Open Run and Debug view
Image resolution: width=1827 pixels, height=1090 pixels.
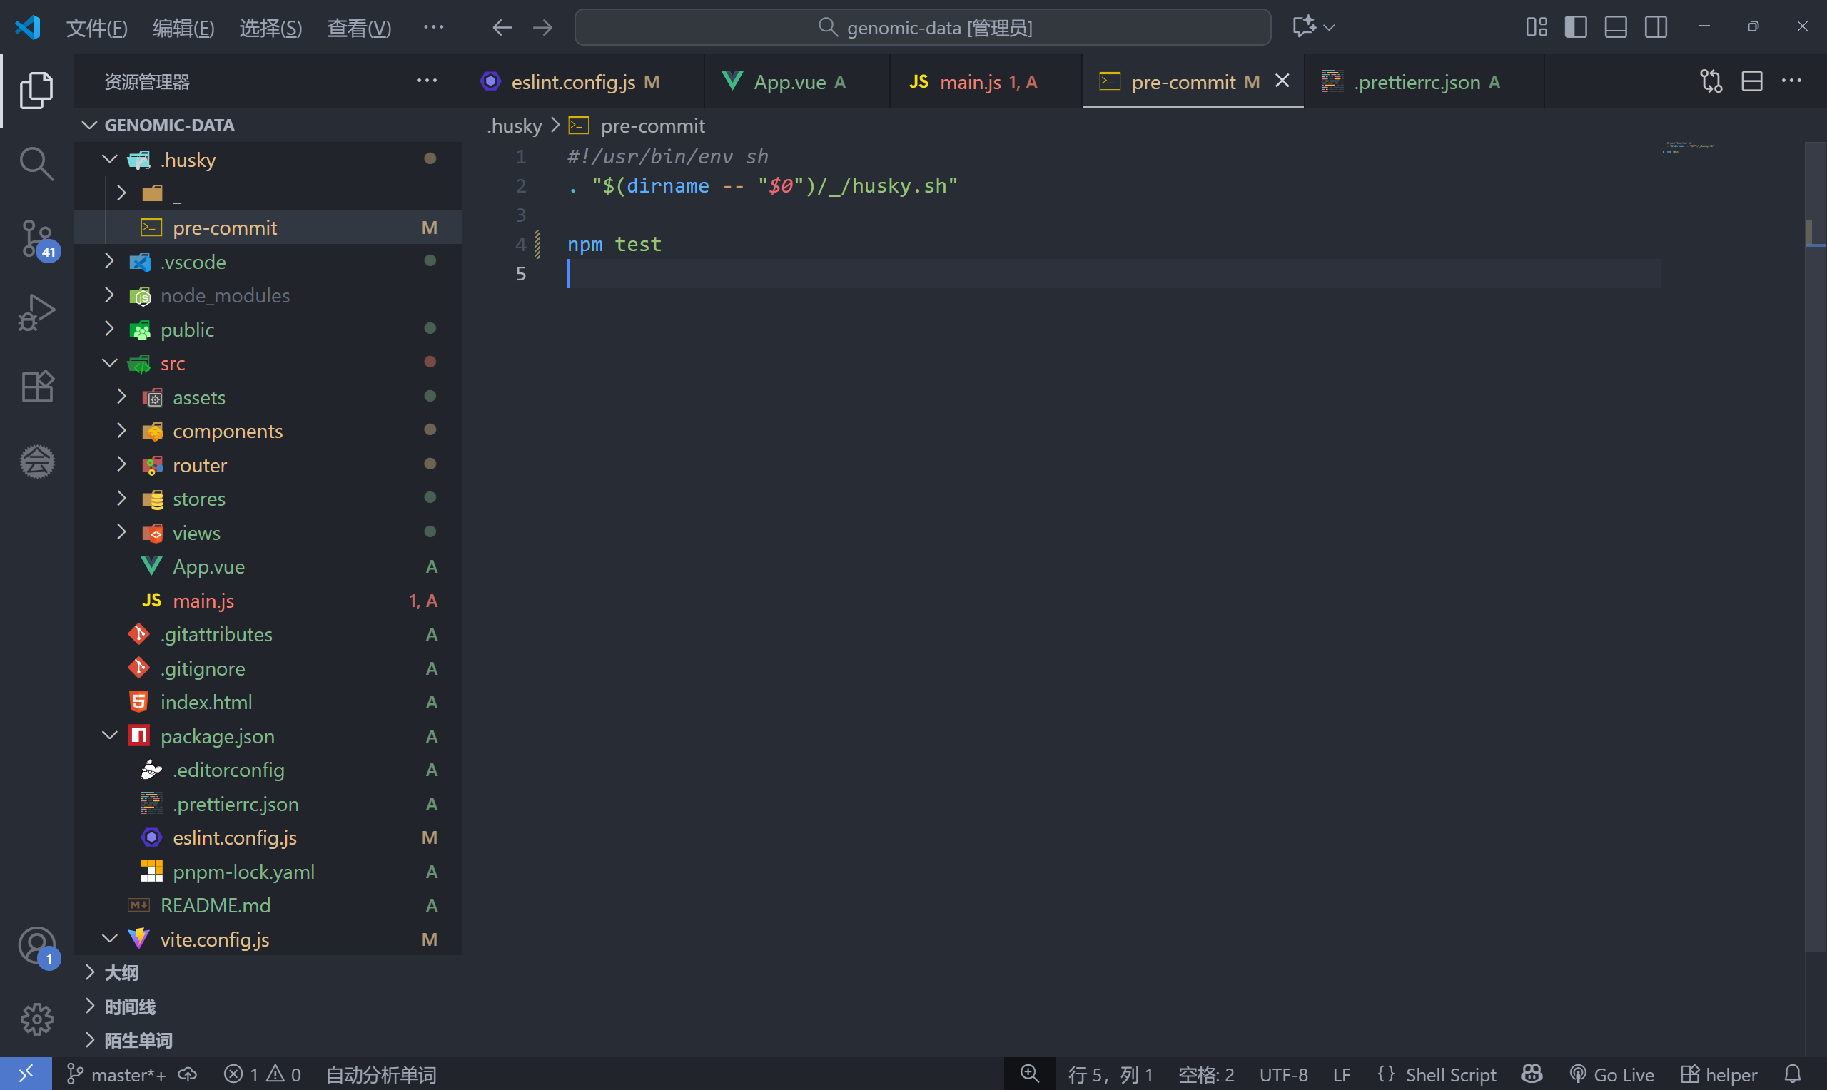[36, 312]
